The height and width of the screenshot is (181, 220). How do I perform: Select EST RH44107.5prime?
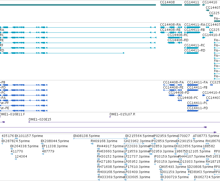(x=180, y=159)
